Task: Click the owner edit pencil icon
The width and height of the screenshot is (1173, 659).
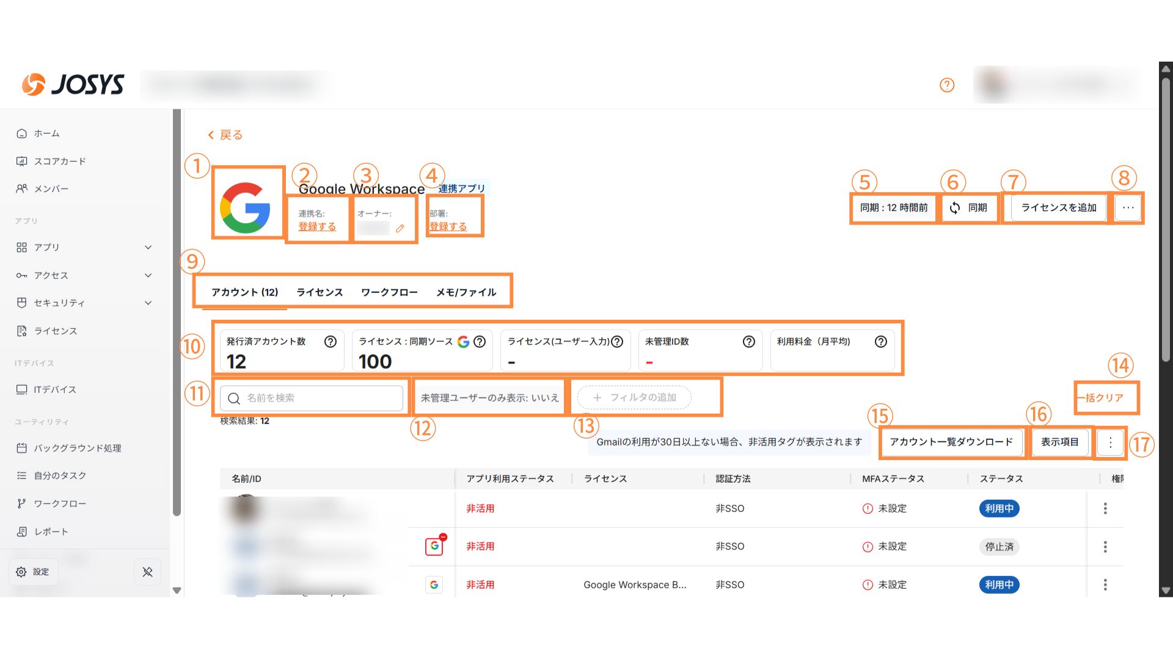Action: 400,229
